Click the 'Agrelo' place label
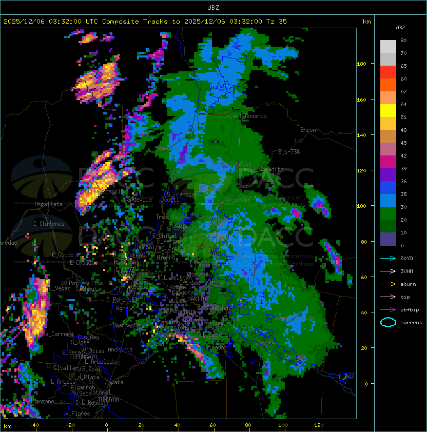This screenshot has height=432, width=427. (x=125, y=308)
